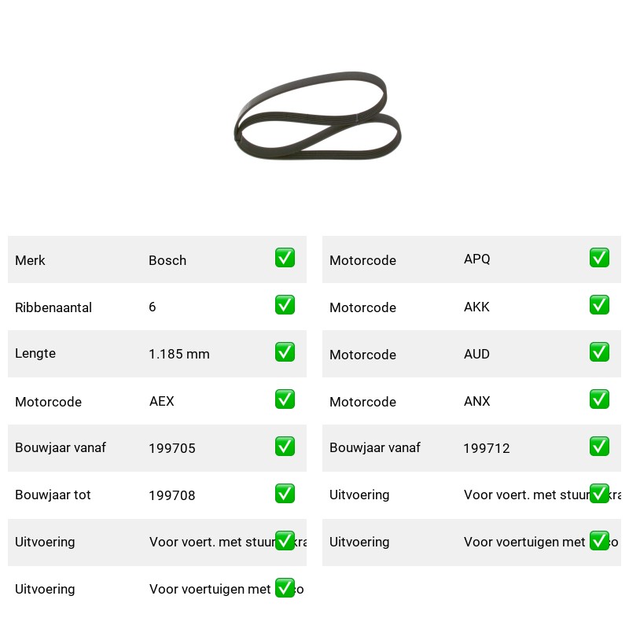This screenshot has width=629, height=629.
Task: Click the checkmark next to Motorcode APQ
Action: [599, 258]
